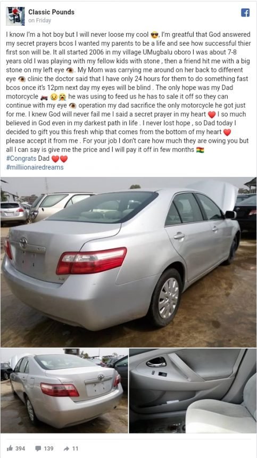Image resolution: width=257 pixels, height=458 pixels.
Task: Open the #milliionairedreams hashtag
Action: (35, 167)
